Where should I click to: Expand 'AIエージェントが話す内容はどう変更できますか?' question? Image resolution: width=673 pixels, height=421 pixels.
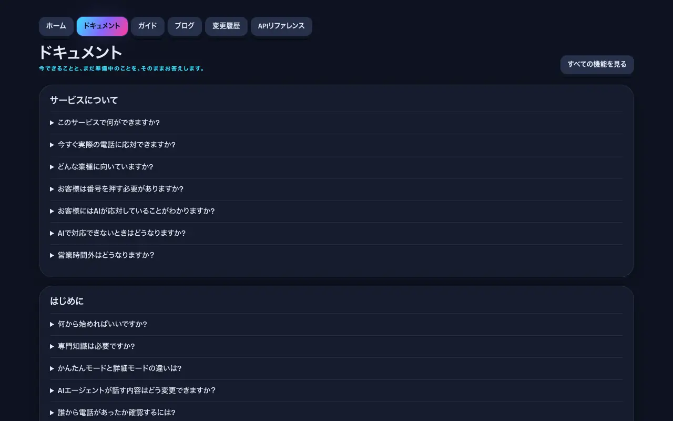pyautogui.click(x=336, y=390)
